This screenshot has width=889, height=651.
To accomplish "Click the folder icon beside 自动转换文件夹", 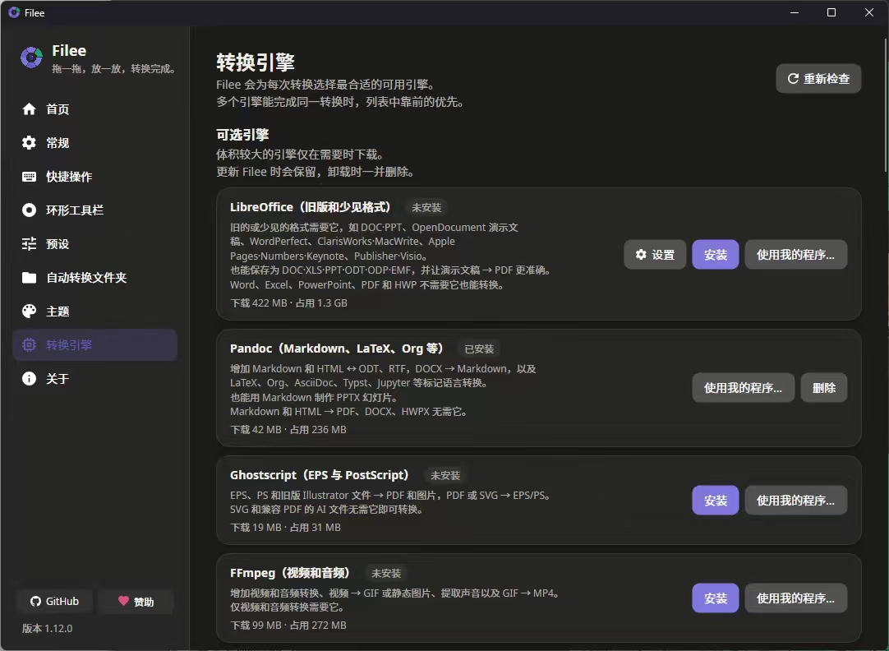I will [29, 277].
